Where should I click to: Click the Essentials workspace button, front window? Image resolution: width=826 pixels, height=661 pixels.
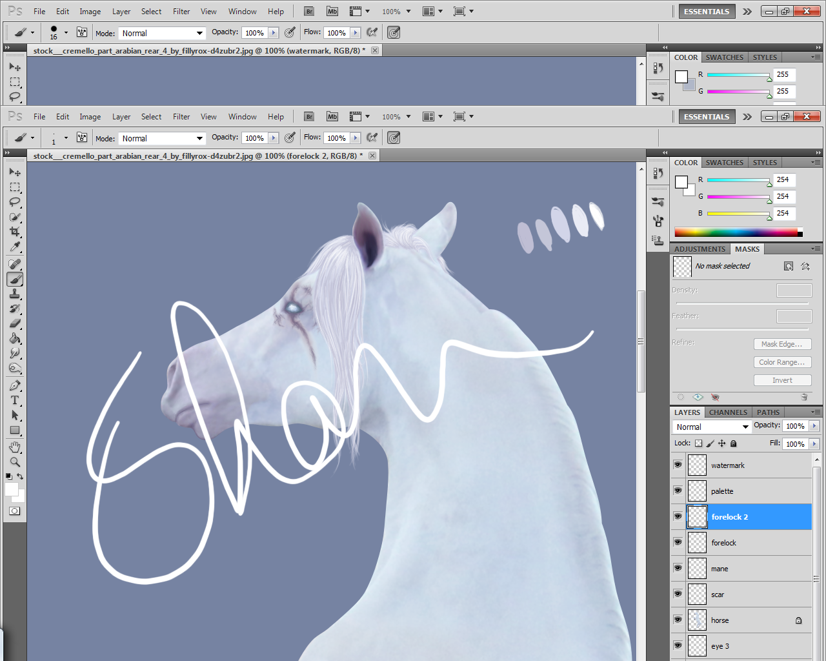(x=707, y=117)
